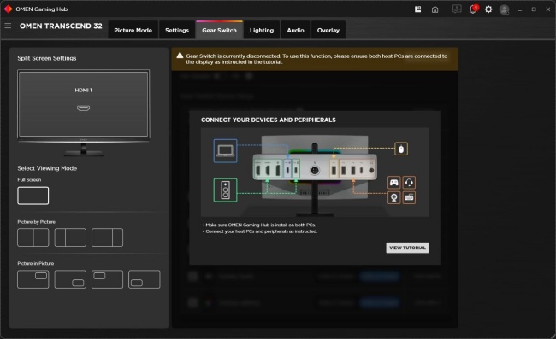Click the View Tutorial button
The image size is (556, 339).
coord(407,248)
